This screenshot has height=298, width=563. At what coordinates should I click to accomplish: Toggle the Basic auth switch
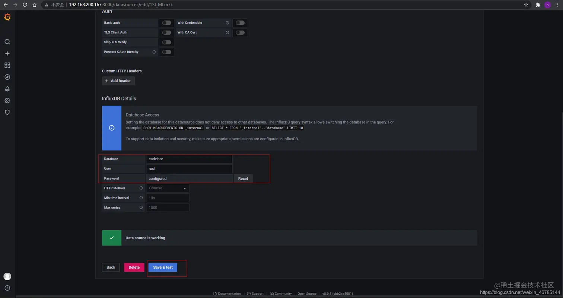[166, 23]
